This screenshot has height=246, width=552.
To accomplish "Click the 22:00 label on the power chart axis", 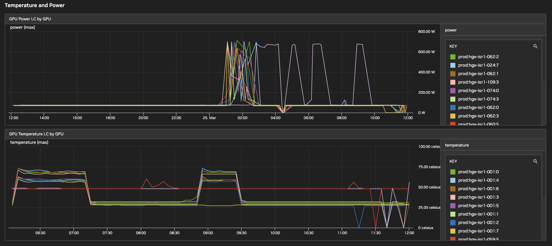I will tap(176, 118).
